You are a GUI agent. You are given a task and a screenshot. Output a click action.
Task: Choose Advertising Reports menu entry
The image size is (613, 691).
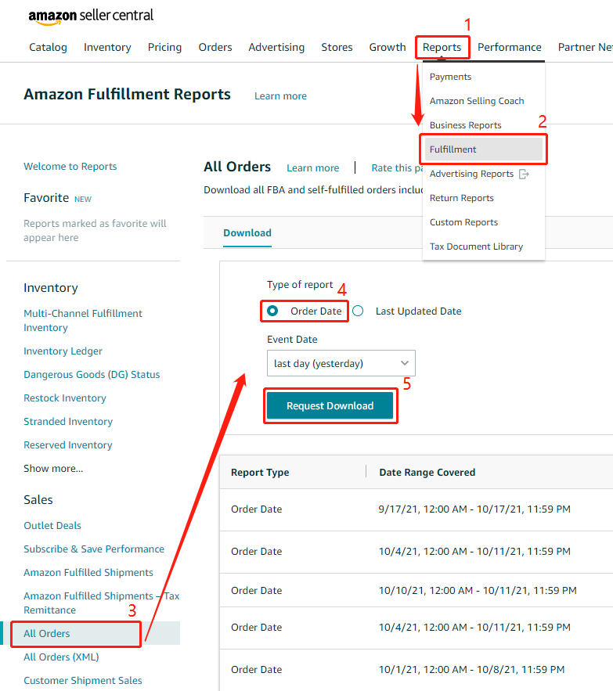pyautogui.click(x=471, y=174)
